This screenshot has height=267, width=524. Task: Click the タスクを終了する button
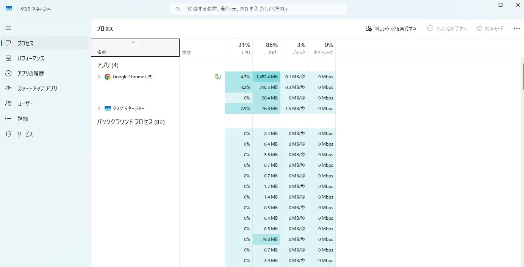click(447, 28)
